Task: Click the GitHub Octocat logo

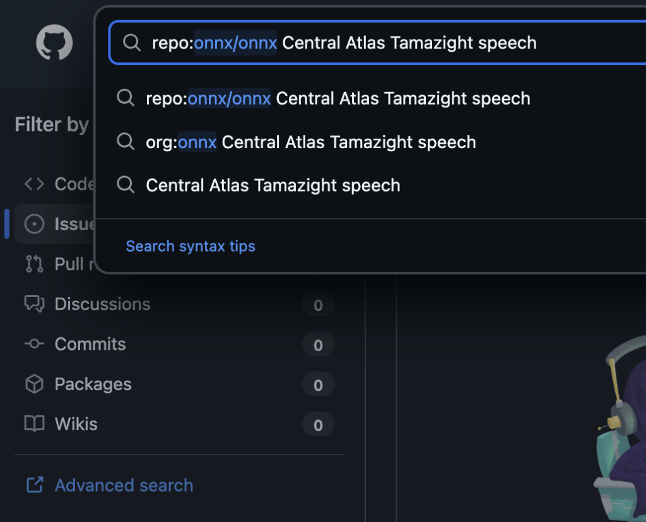Action: [54, 43]
